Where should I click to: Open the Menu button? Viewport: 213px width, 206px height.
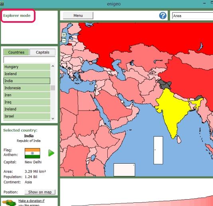(78, 16)
